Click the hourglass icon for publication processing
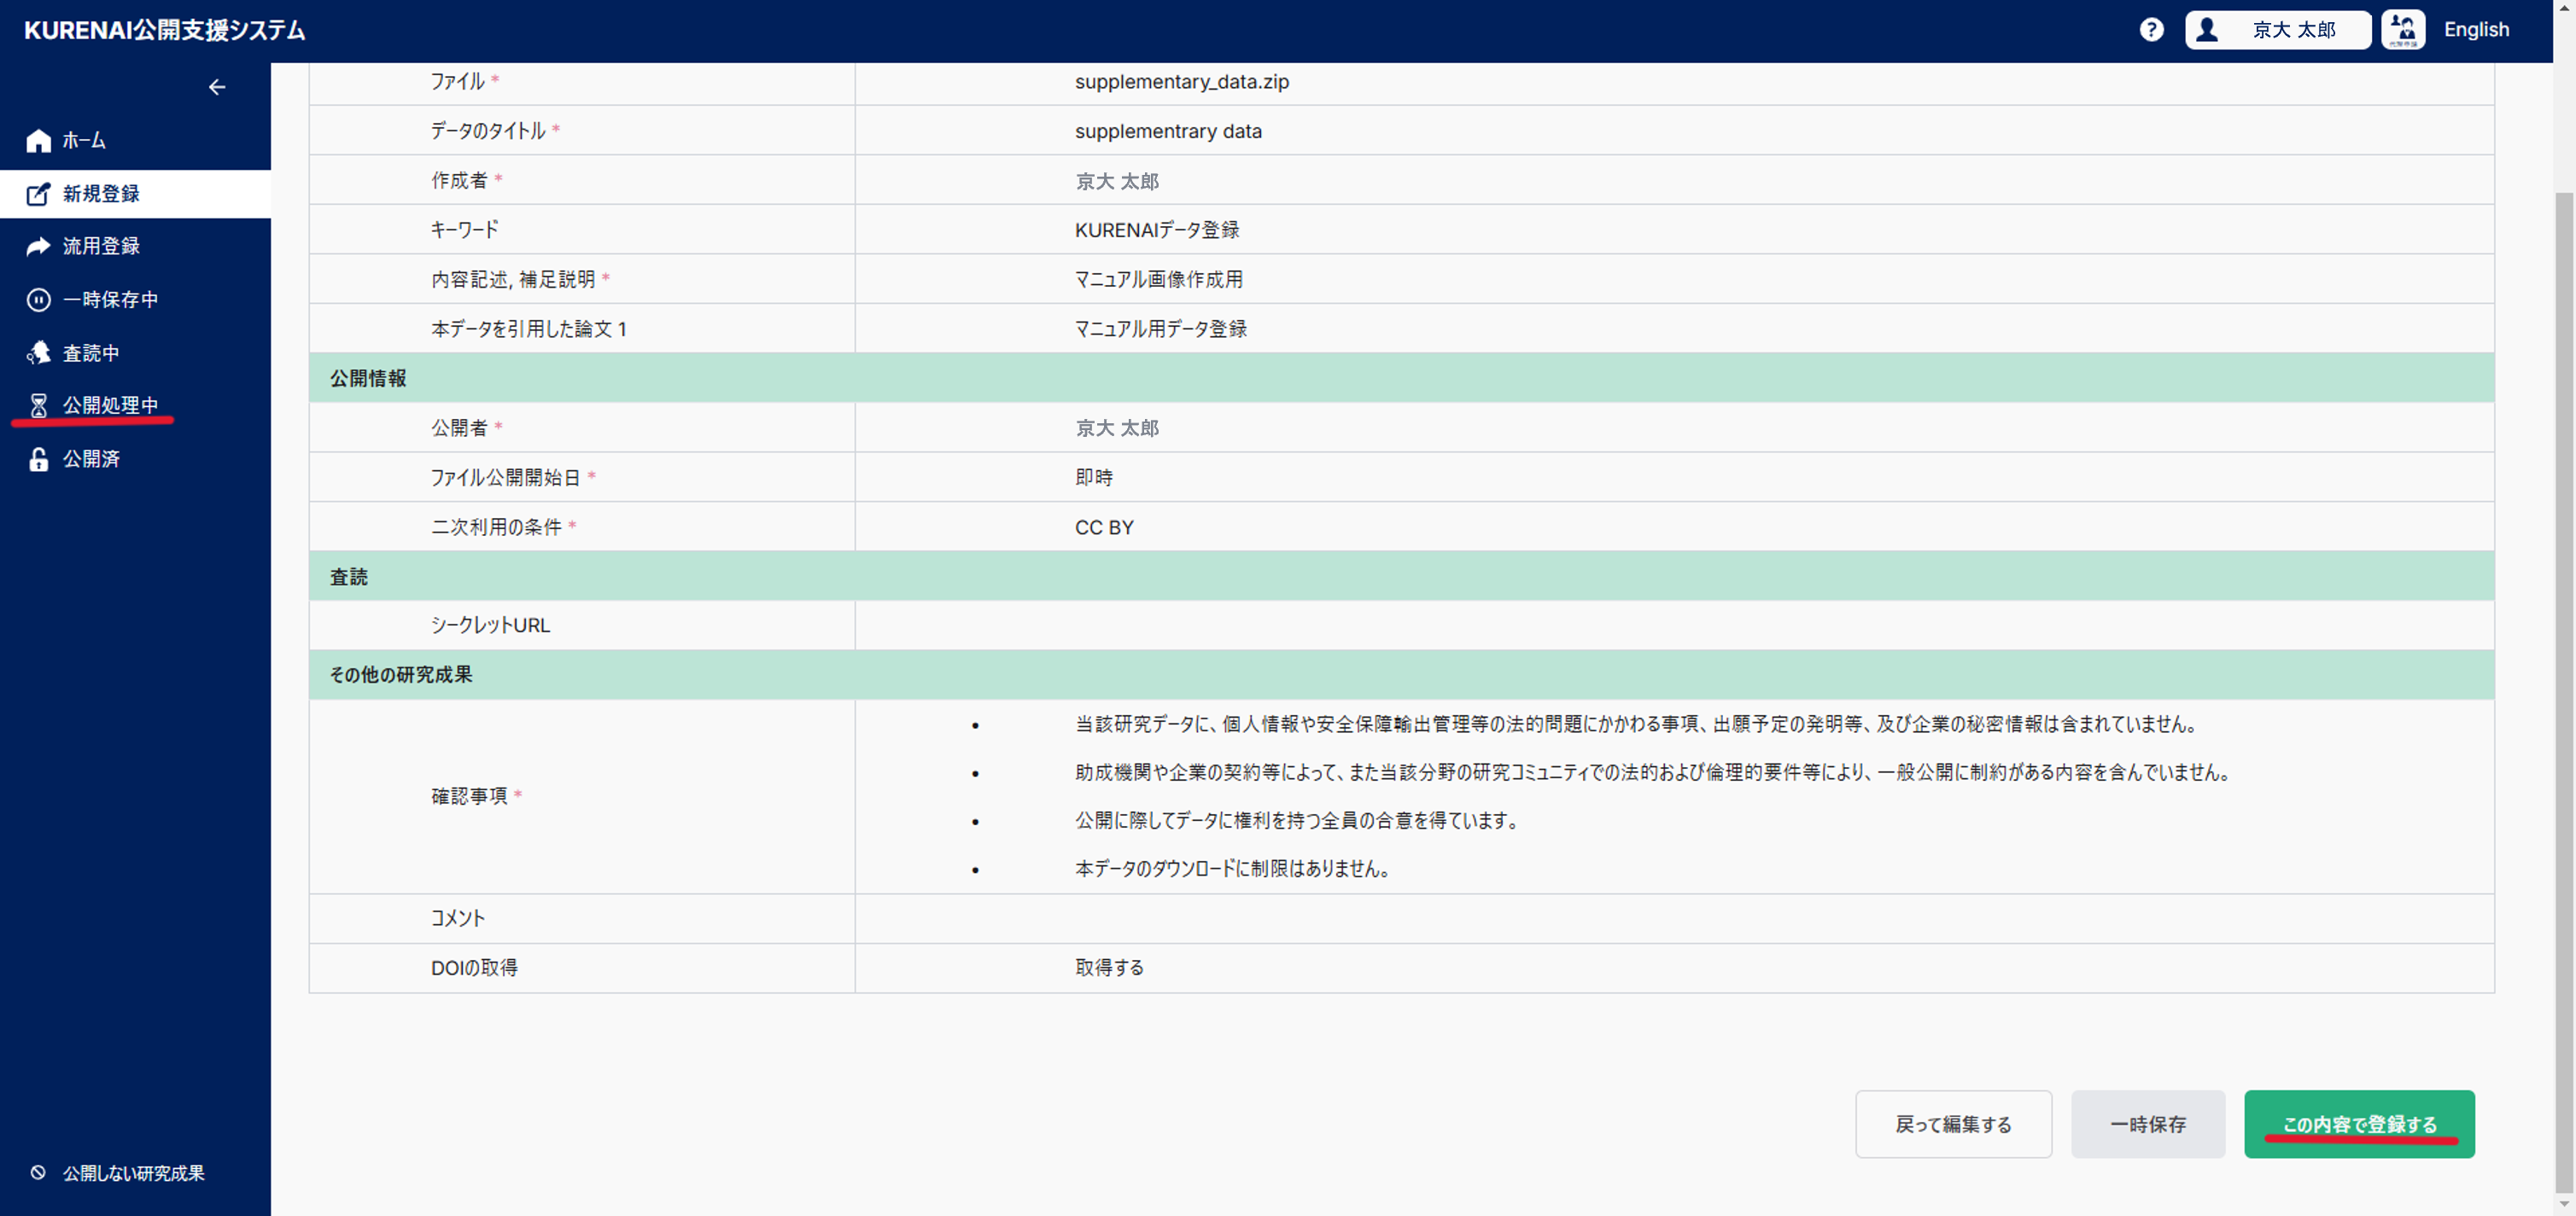This screenshot has height=1216, width=2576. [x=38, y=405]
